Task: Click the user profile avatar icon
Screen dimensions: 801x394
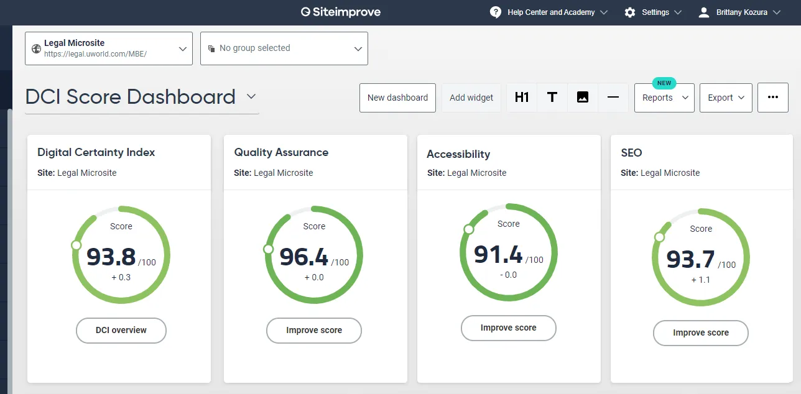Action: [704, 12]
